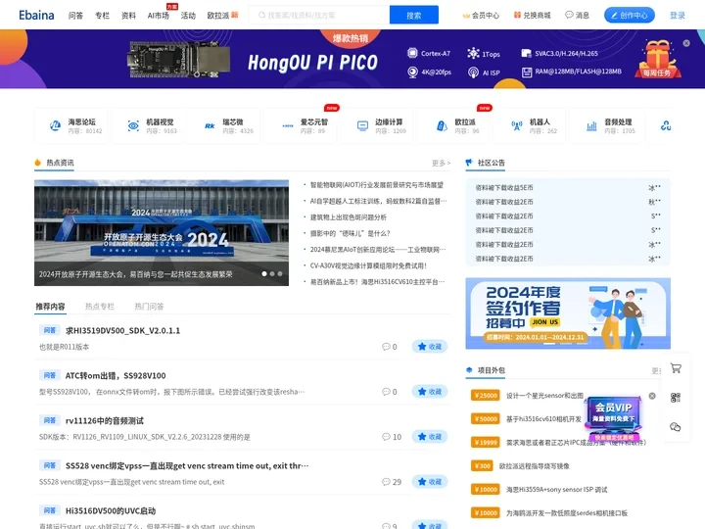
Task: Open the WeChat sidebar icon
Action: coord(676,427)
